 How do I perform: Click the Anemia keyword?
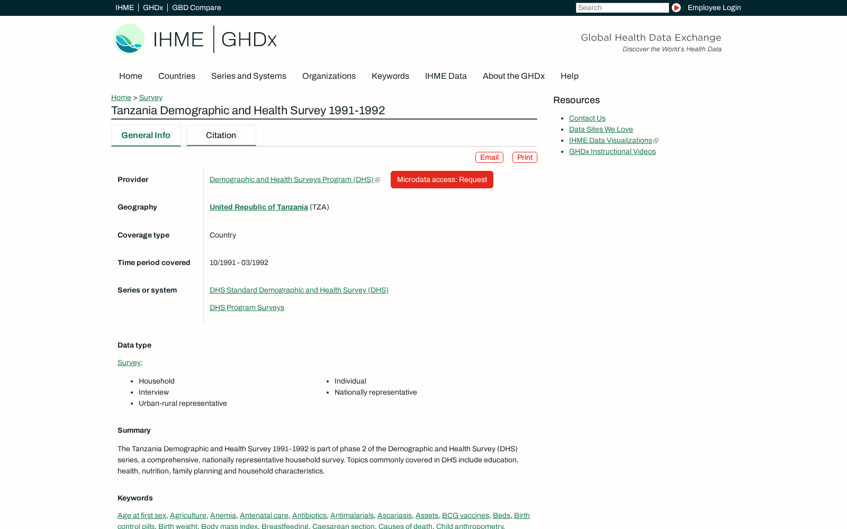pyautogui.click(x=223, y=515)
